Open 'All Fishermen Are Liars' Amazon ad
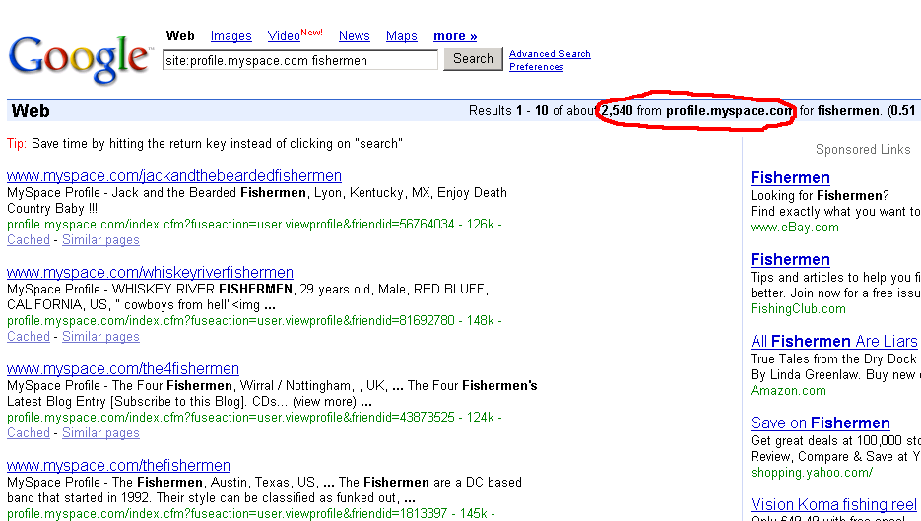Viewport: 921px width, 521px height. [833, 342]
